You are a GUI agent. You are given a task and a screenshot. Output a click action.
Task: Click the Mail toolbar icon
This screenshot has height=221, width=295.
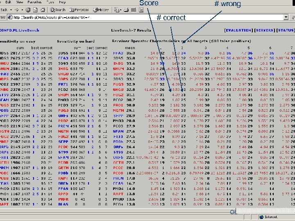pyautogui.click(x=116, y=10)
